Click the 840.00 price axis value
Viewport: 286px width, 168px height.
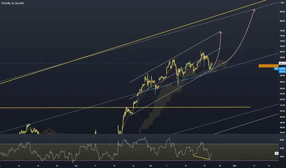[x=282, y=12]
